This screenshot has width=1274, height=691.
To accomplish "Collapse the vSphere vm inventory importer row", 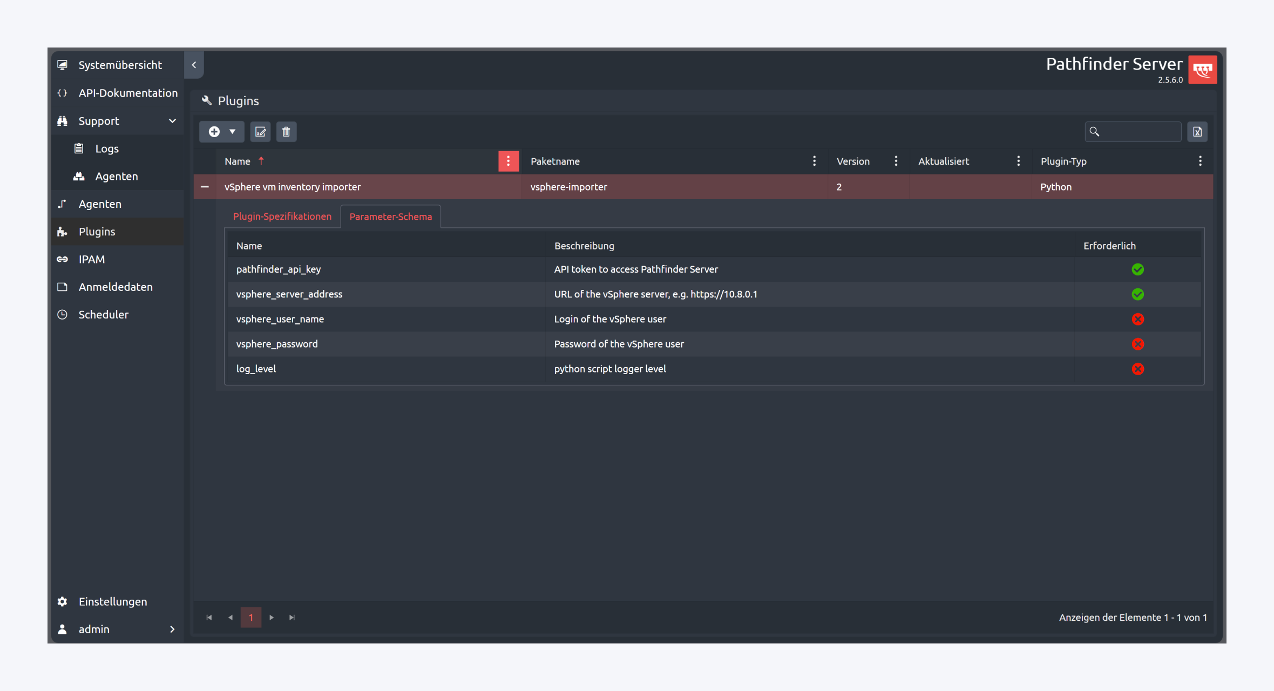I will [x=205, y=187].
